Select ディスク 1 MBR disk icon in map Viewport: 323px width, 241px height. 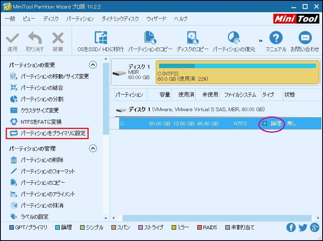coord(119,73)
